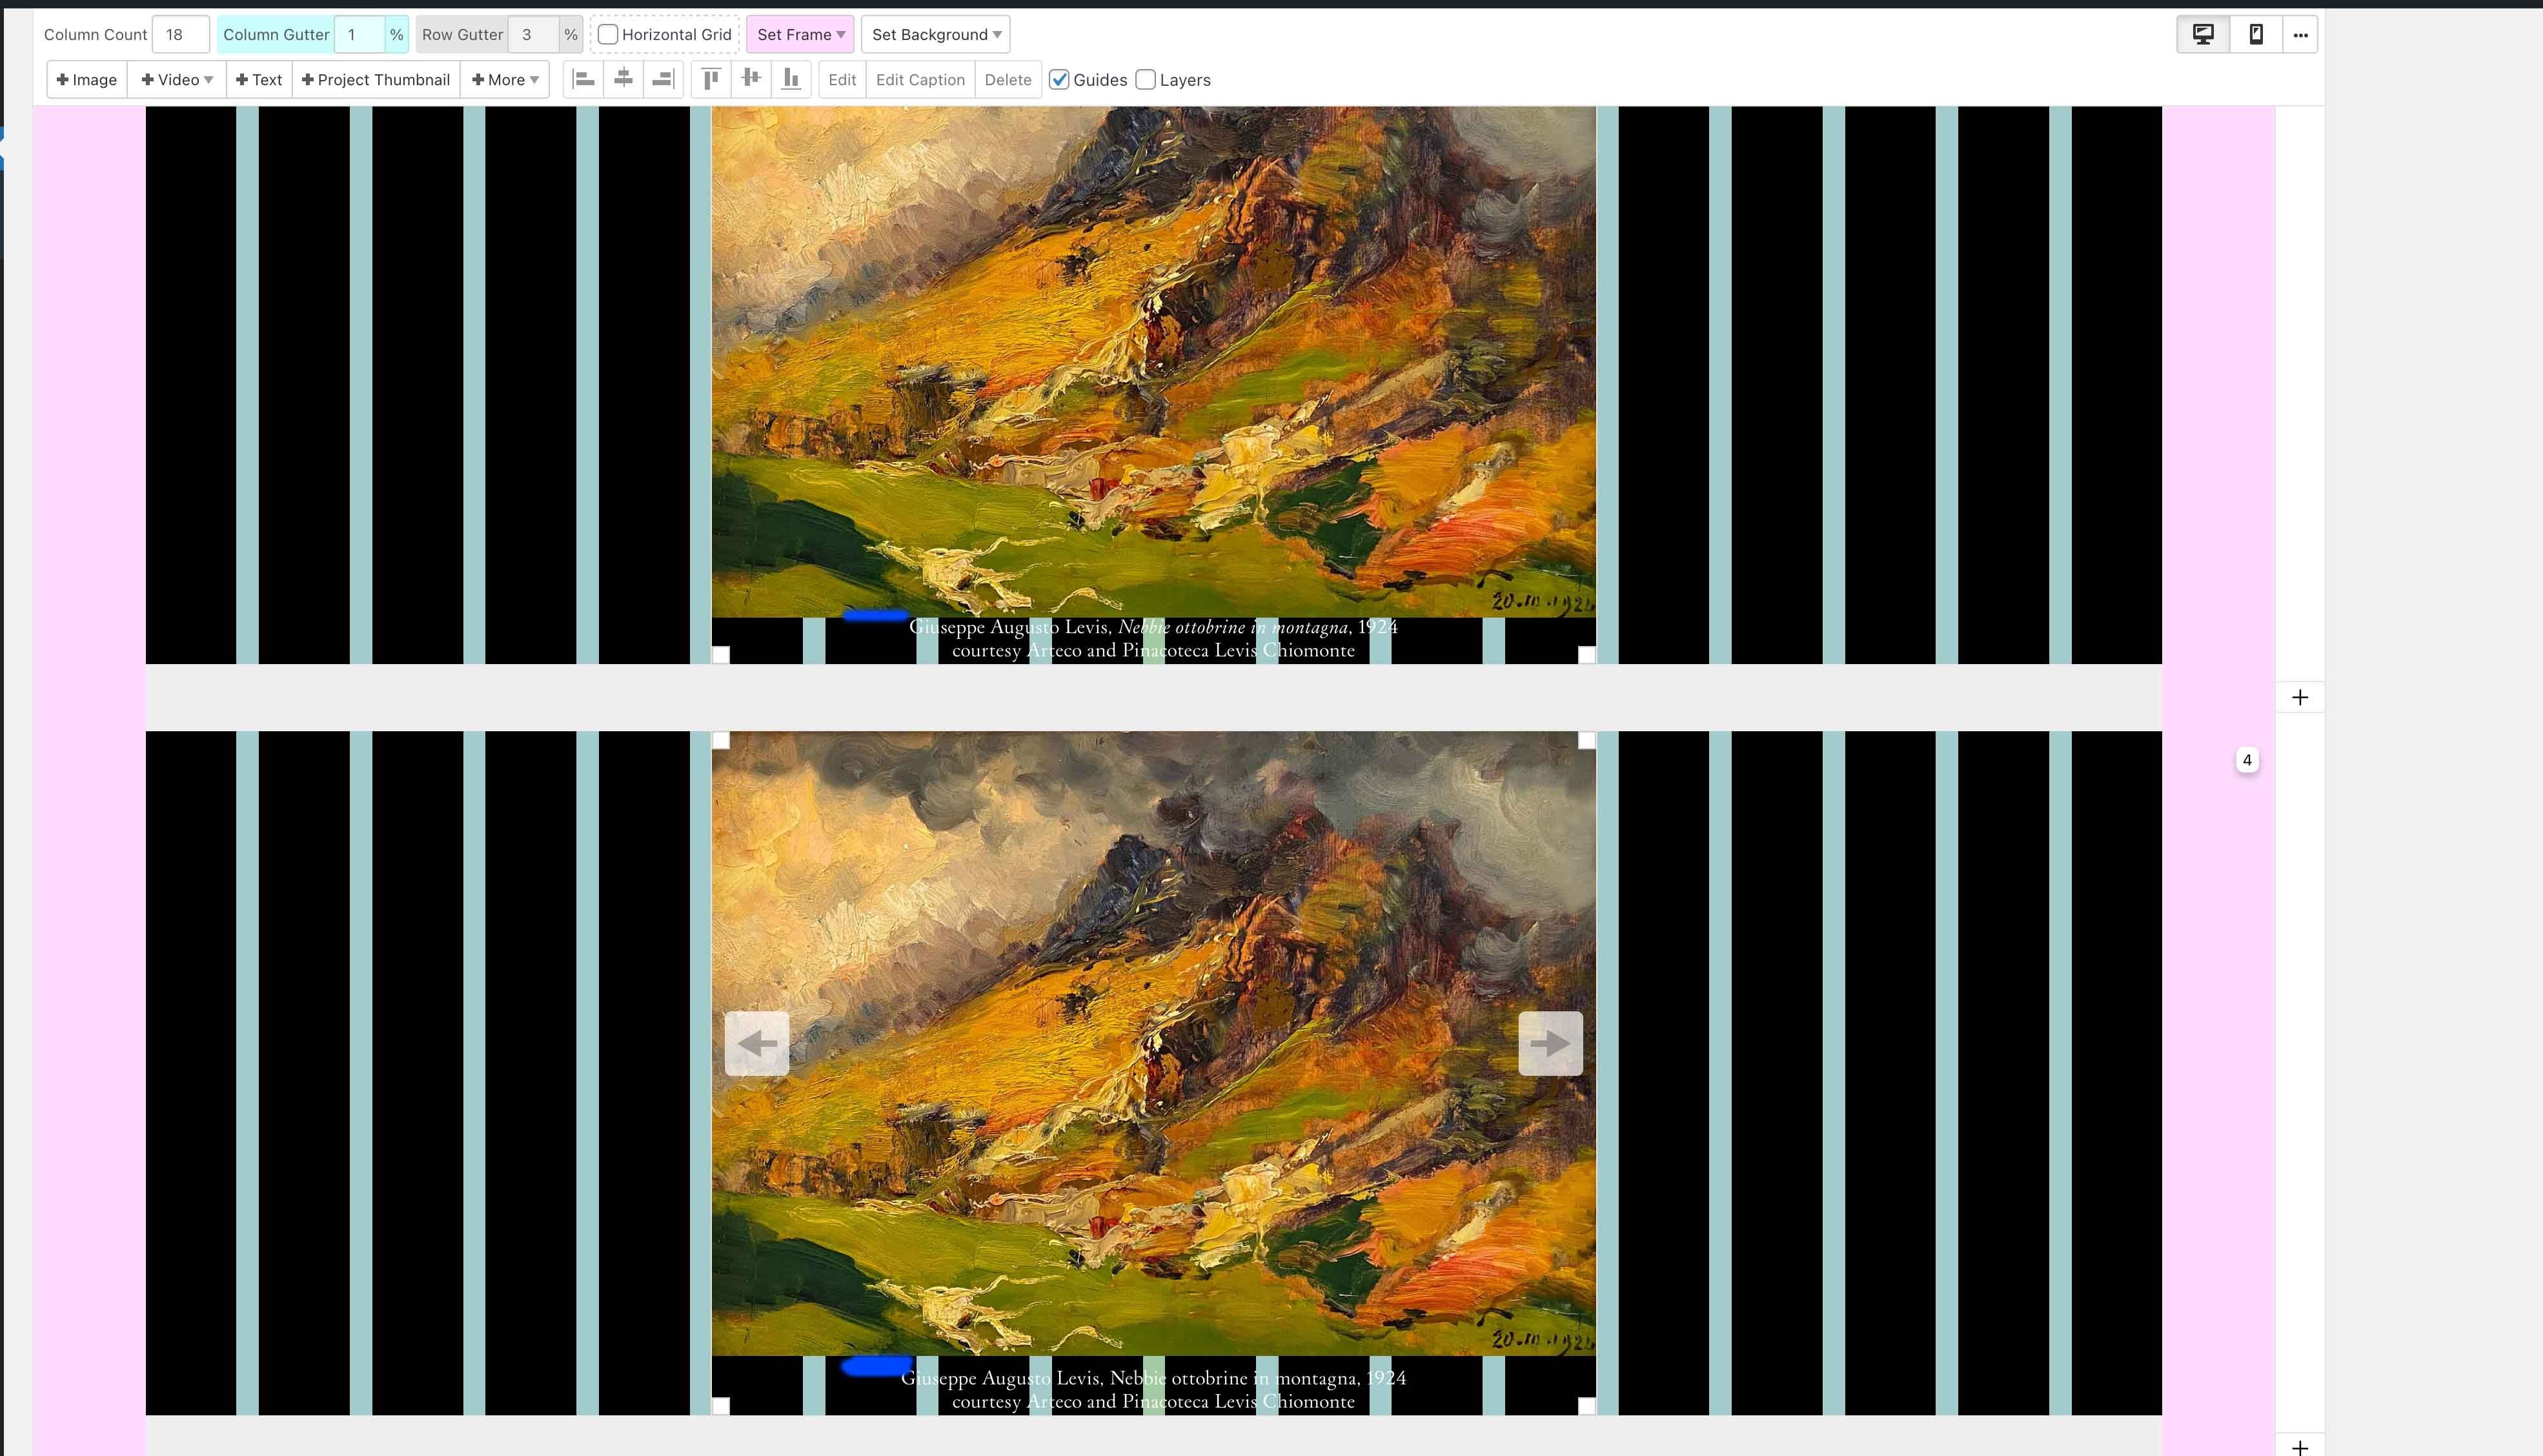
Task: Align element to the bottom
Action: click(791, 79)
